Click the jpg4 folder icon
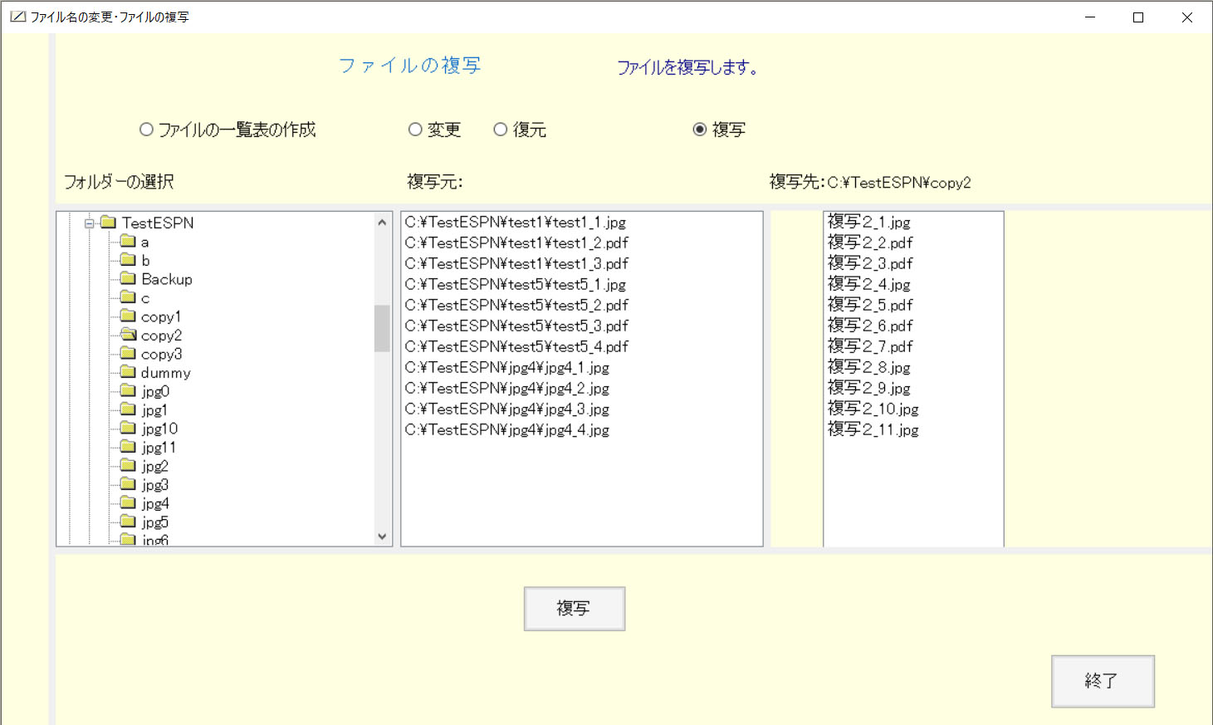The height and width of the screenshot is (725, 1213). point(128,502)
